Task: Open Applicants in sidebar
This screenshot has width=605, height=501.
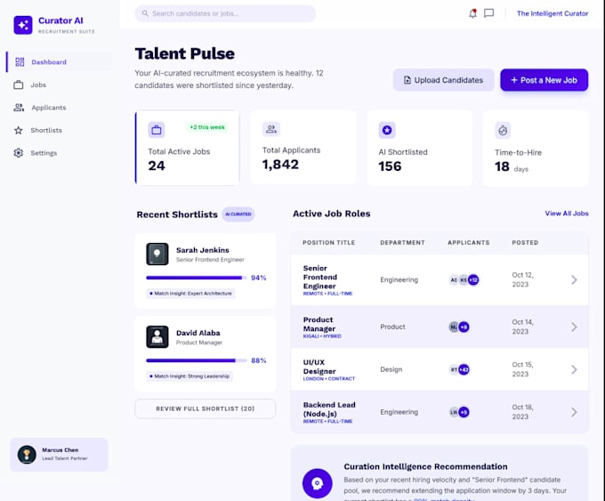Action: 60,108
